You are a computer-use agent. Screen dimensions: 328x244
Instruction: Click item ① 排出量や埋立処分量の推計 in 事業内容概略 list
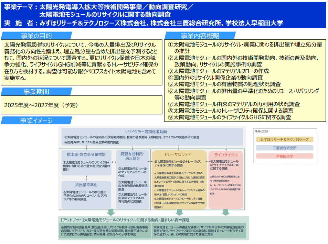tap(245, 48)
